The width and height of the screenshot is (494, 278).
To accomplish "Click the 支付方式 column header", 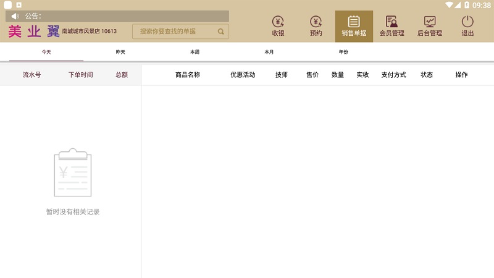I will [x=394, y=75].
